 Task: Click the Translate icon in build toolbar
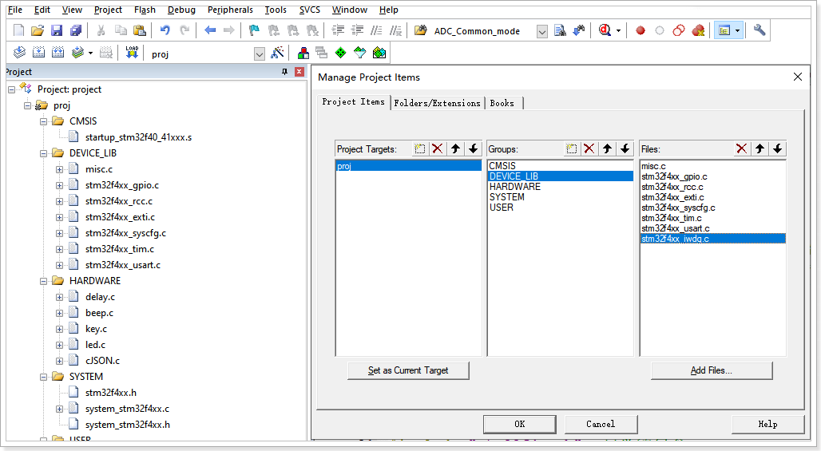click(x=19, y=53)
